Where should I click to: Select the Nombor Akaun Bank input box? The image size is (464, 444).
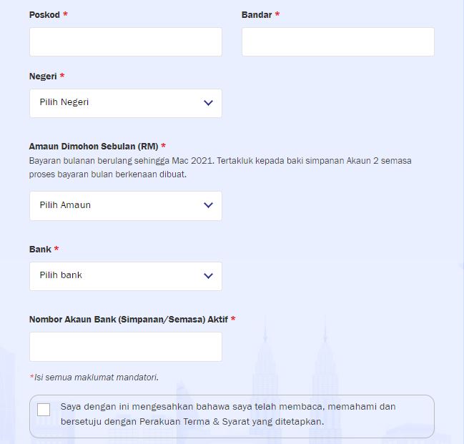[x=126, y=347]
